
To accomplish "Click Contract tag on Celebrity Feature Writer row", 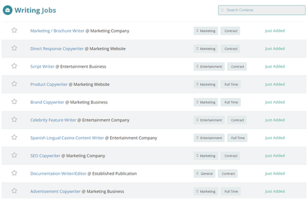I will point(237,120).
